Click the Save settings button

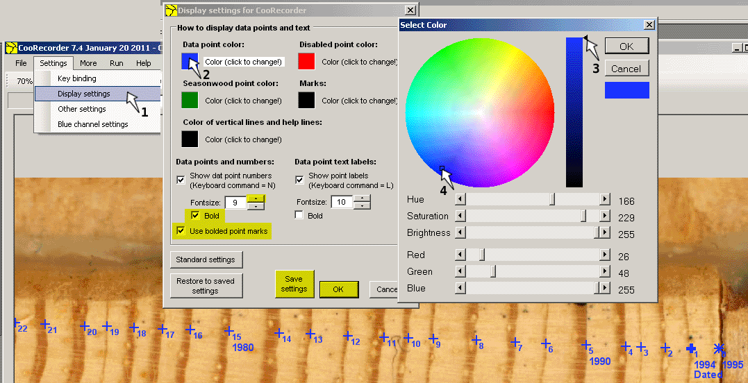[x=294, y=284]
